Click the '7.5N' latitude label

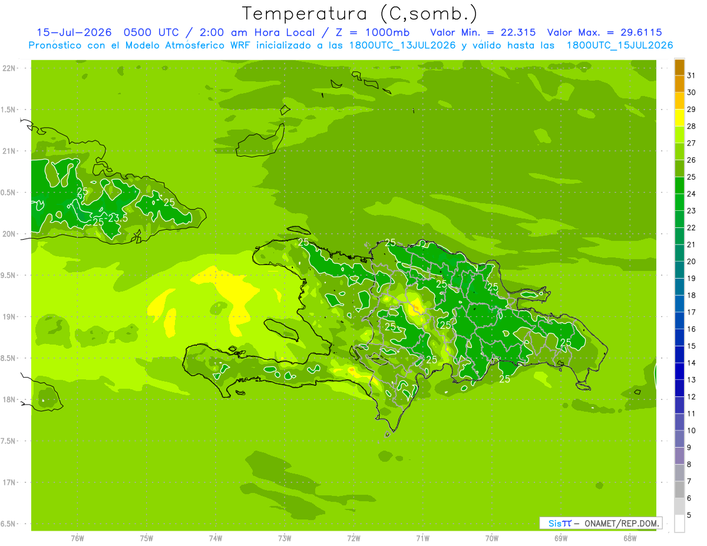pos(9,441)
